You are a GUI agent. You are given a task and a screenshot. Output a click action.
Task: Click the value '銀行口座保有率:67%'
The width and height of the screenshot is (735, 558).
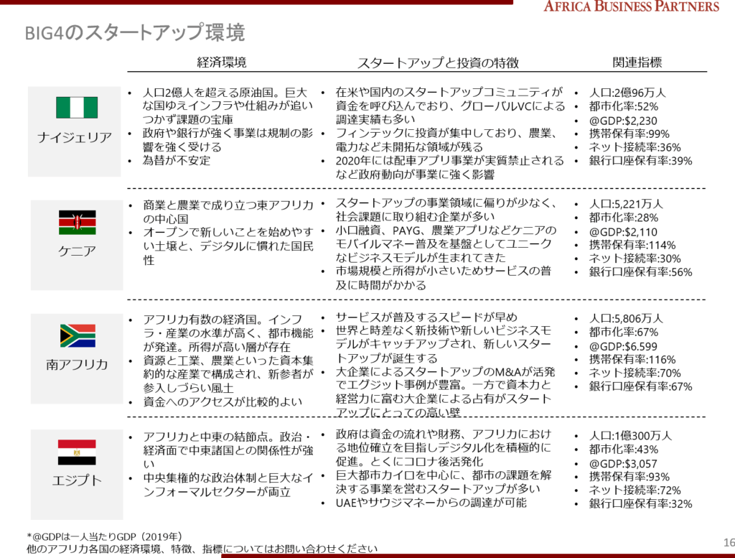tap(640, 386)
